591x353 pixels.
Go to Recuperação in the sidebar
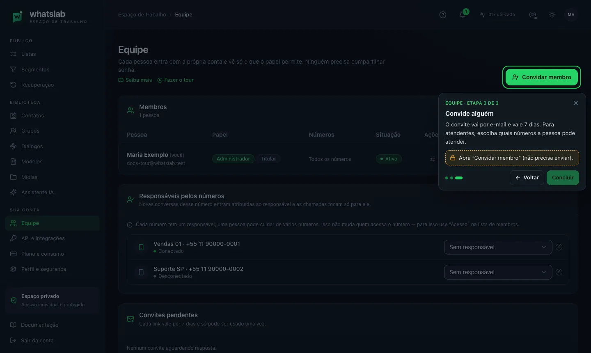[52, 85]
